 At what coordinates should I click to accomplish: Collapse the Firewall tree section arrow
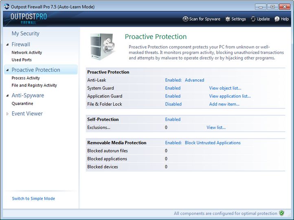point(7,45)
